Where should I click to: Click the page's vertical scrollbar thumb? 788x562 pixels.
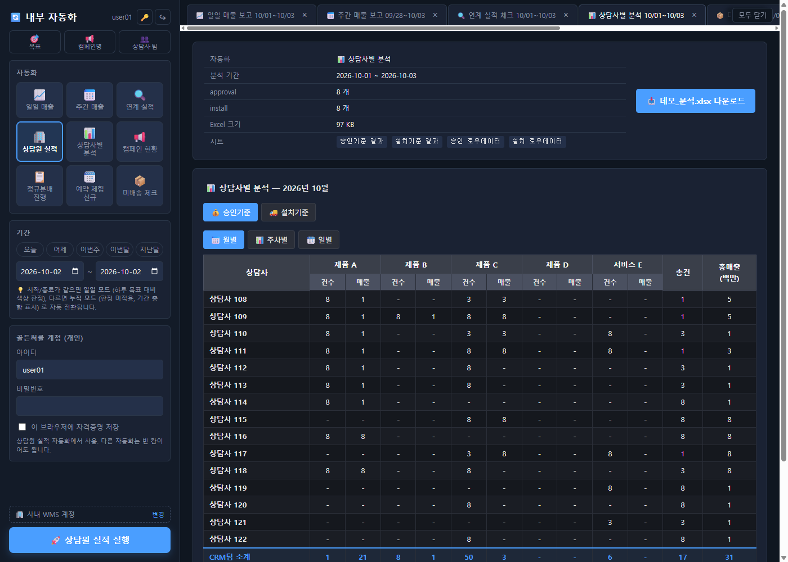pyautogui.click(x=783, y=236)
